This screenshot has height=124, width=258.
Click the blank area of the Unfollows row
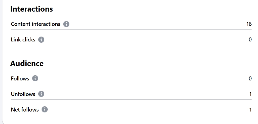coord(146,94)
